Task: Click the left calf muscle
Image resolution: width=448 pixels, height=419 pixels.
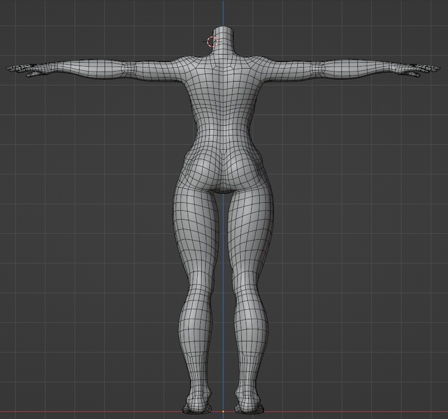Action: 195,320
